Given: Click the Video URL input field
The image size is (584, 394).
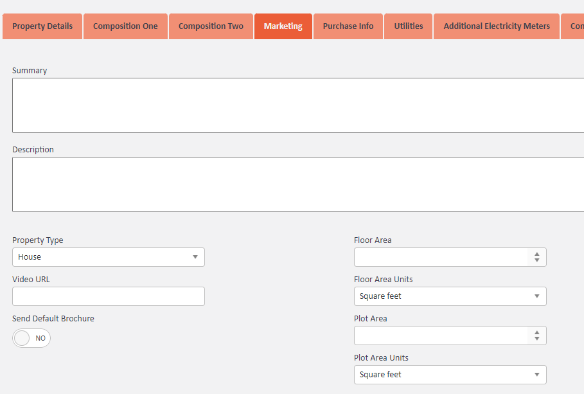Looking at the screenshot, I should point(109,296).
